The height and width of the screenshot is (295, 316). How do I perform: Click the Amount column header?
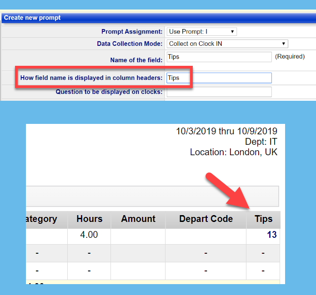138,219
